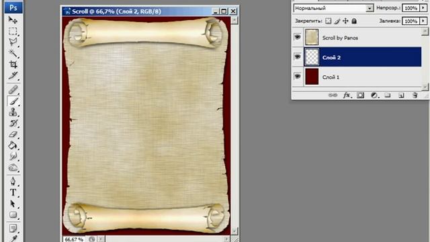Select the Rectangle shape tool

click(x=13, y=214)
